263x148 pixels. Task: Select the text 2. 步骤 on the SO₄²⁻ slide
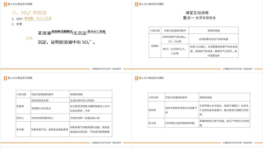click(17, 24)
